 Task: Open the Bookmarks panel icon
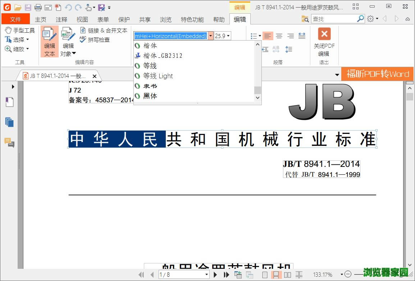(9, 102)
